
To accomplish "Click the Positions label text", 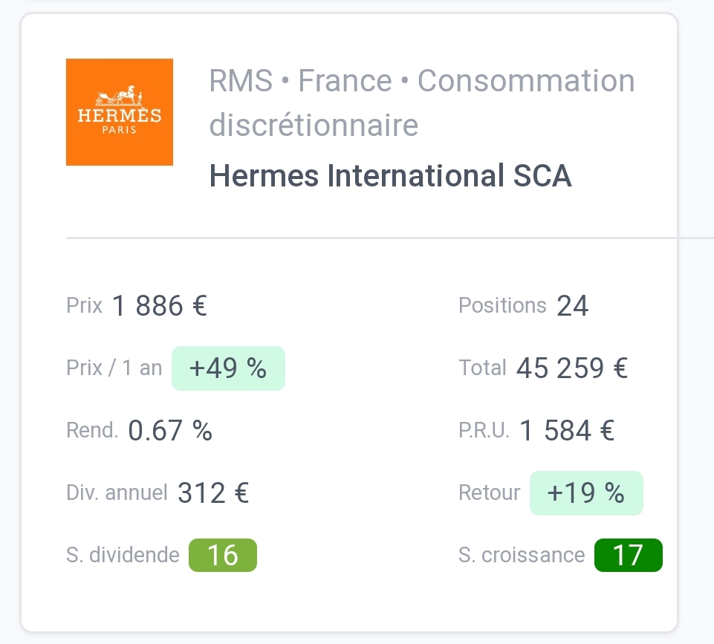I will pos(503,305).
